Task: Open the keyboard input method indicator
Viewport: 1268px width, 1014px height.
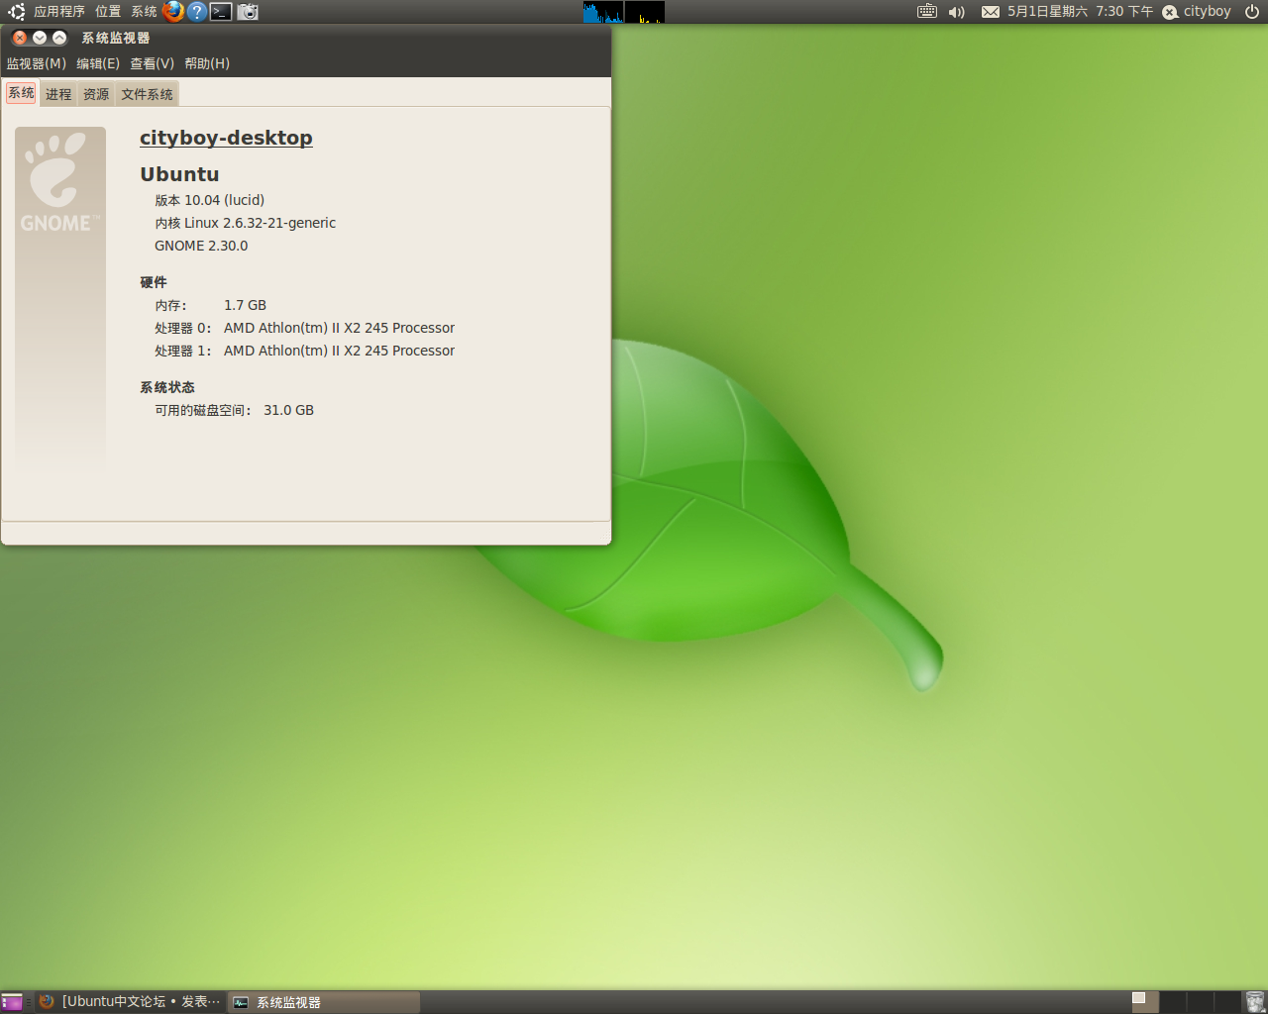Action: pos(927,12)
